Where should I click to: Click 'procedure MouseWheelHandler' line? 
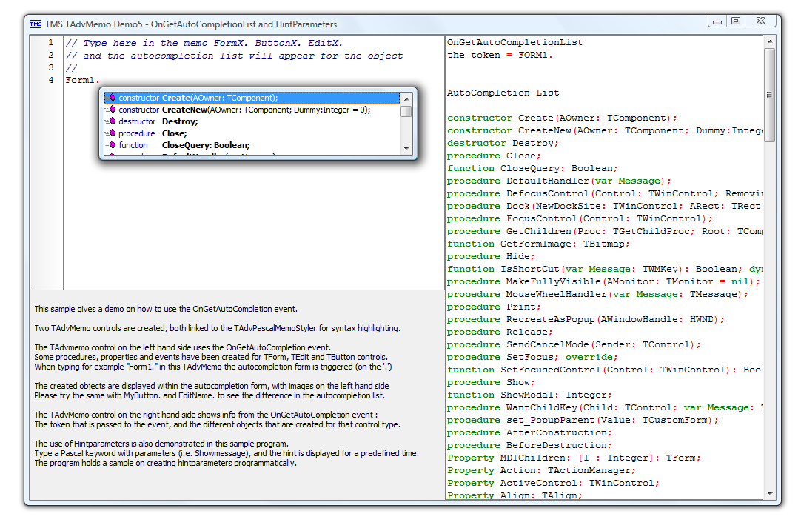click(597, 295)
